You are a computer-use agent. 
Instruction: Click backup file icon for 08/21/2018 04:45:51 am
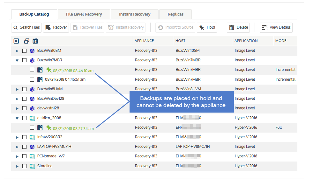point(40,79)
